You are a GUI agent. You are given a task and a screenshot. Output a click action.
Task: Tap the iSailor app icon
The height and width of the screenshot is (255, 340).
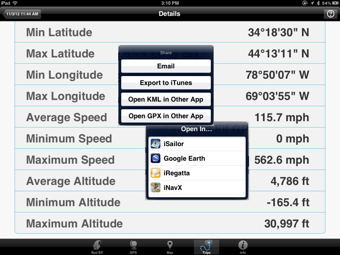155,144
